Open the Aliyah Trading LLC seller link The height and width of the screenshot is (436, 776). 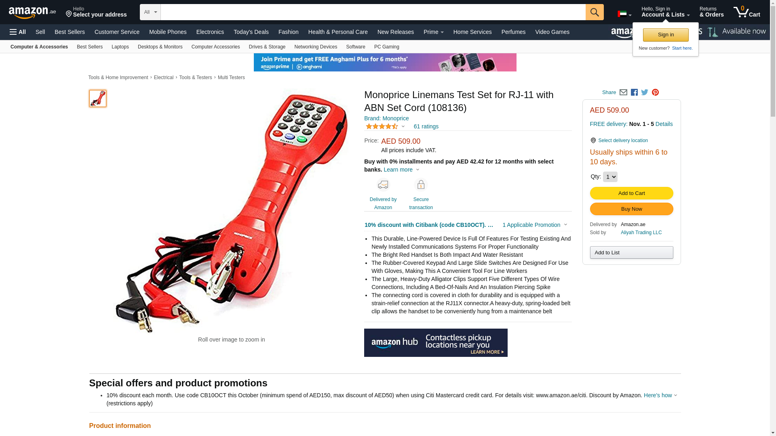point(641,233)
